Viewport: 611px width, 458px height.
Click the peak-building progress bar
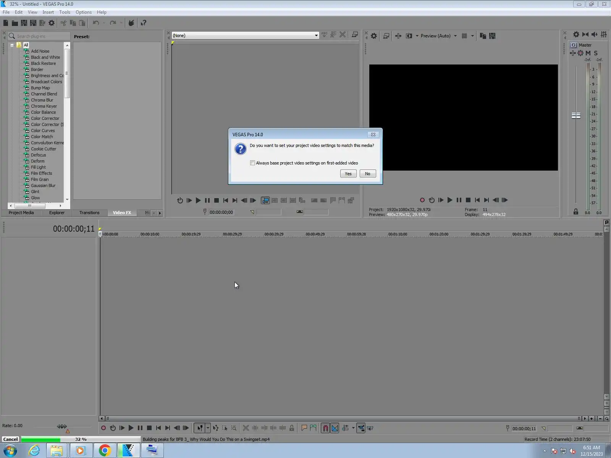tap(81, 439)
